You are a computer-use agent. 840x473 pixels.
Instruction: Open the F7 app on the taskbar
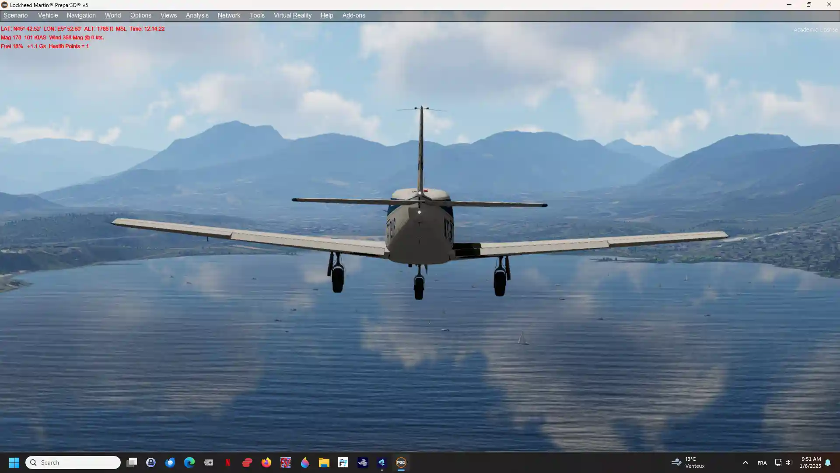[343, 462]
